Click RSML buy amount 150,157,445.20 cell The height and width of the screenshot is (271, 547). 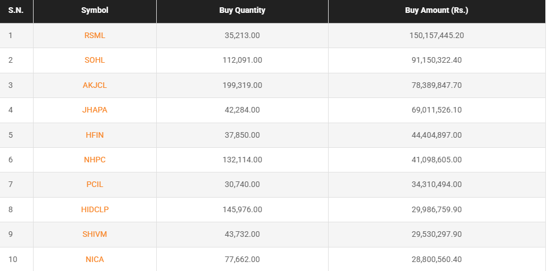click(437, 35)
